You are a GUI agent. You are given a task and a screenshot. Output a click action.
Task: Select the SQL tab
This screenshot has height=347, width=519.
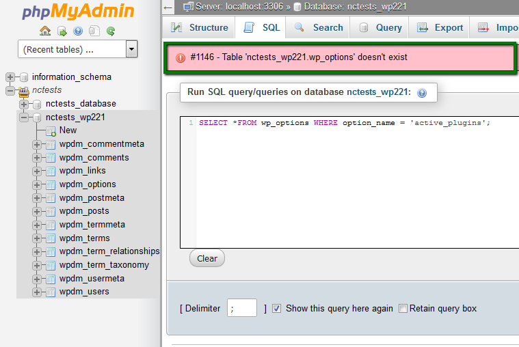tap(262, 27)
